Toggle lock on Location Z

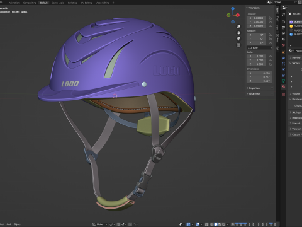(270, 26)
